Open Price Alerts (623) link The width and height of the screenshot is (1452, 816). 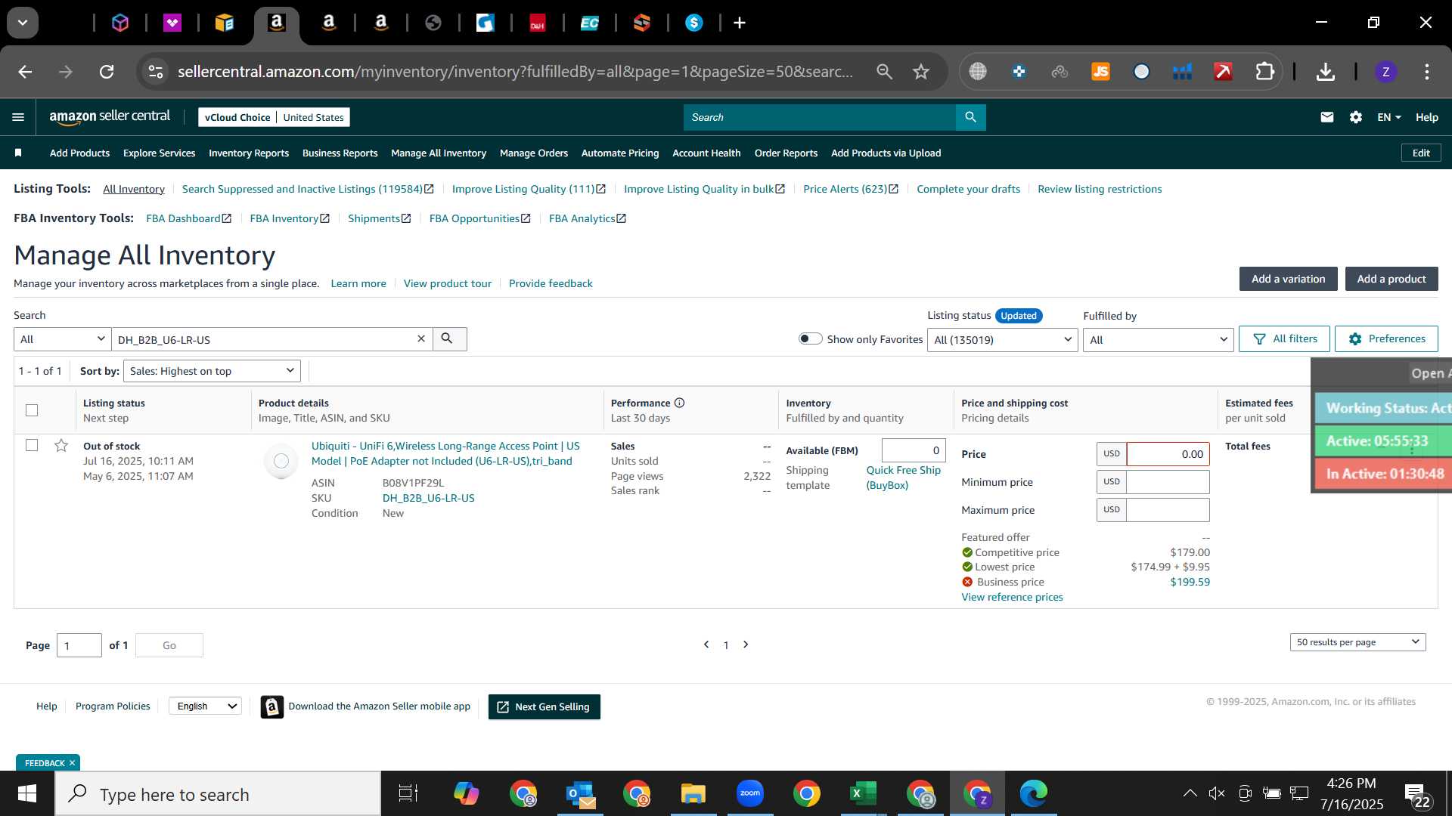point(850,189)
